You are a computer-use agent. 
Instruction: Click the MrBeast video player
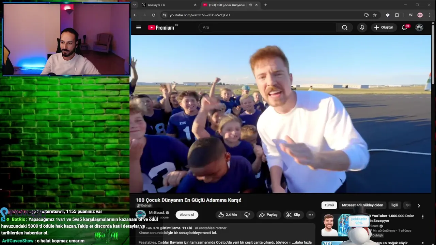(x=280, y=114)
